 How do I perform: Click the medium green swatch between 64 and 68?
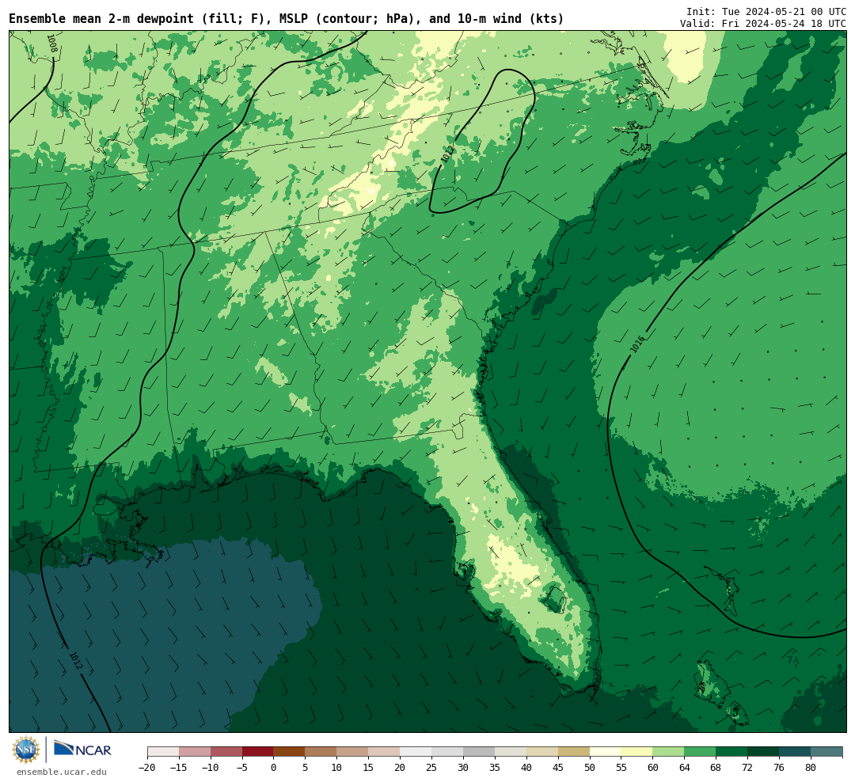point(700,752)
